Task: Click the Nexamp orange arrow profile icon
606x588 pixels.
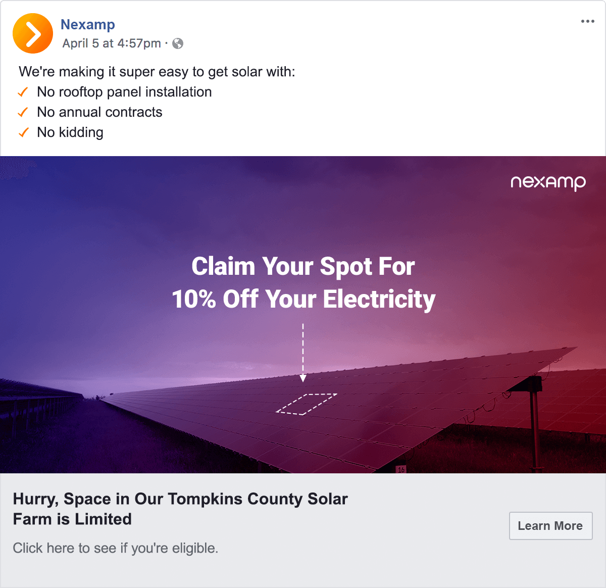Action: point(32,33)
